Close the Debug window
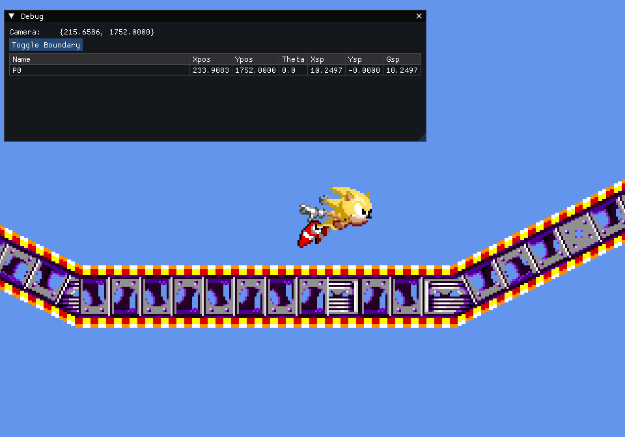 (419, 16)
